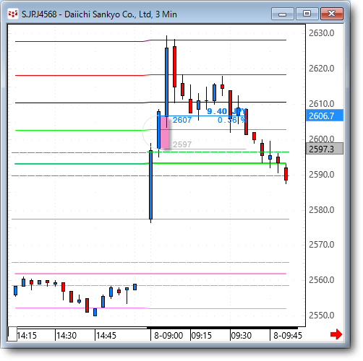Click the 2590.0 price axis label
363x361 pixels.
pyautogui.click(x=322, y=175)
